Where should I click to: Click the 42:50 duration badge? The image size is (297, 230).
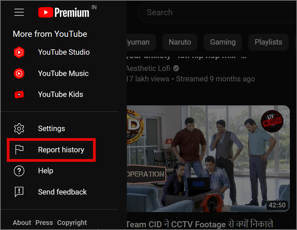pos(277,205)
